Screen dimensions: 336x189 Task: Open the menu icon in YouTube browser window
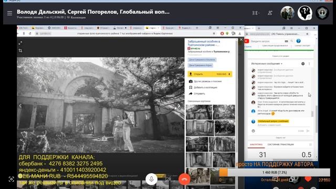(x=291, y=28)
